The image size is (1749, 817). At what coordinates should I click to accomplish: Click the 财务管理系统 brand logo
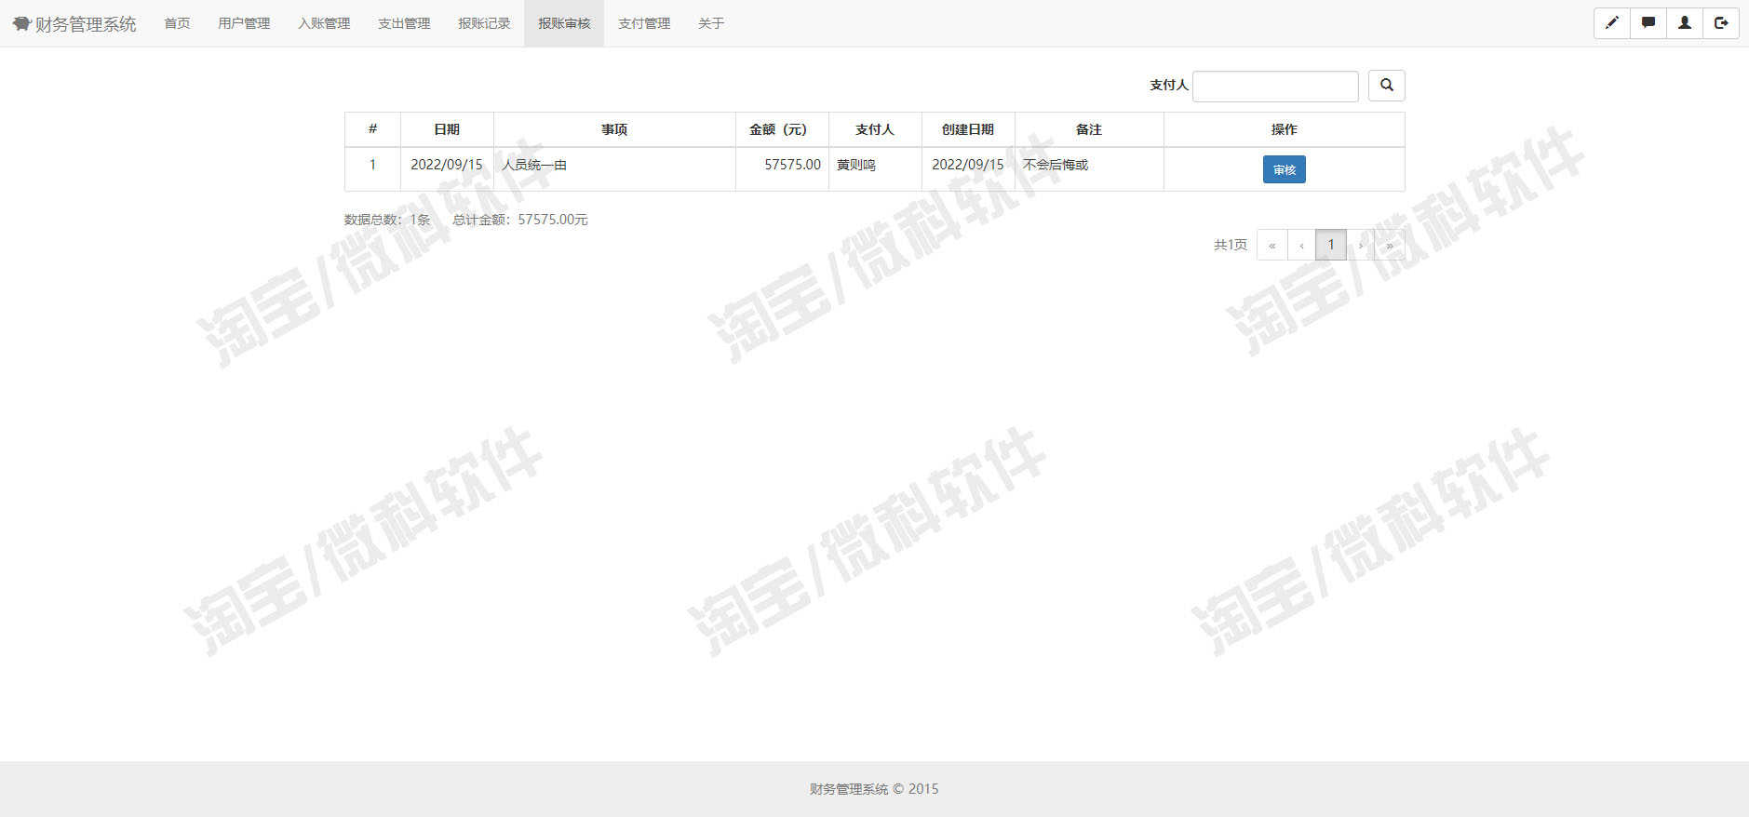74,24
